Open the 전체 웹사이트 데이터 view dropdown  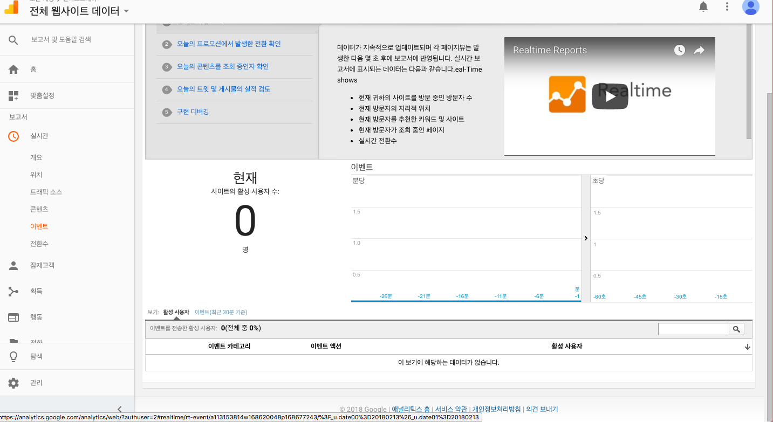click(79, 11)
